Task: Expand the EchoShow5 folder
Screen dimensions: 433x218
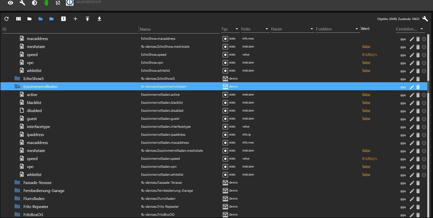Action: click(x=17, y=78)
